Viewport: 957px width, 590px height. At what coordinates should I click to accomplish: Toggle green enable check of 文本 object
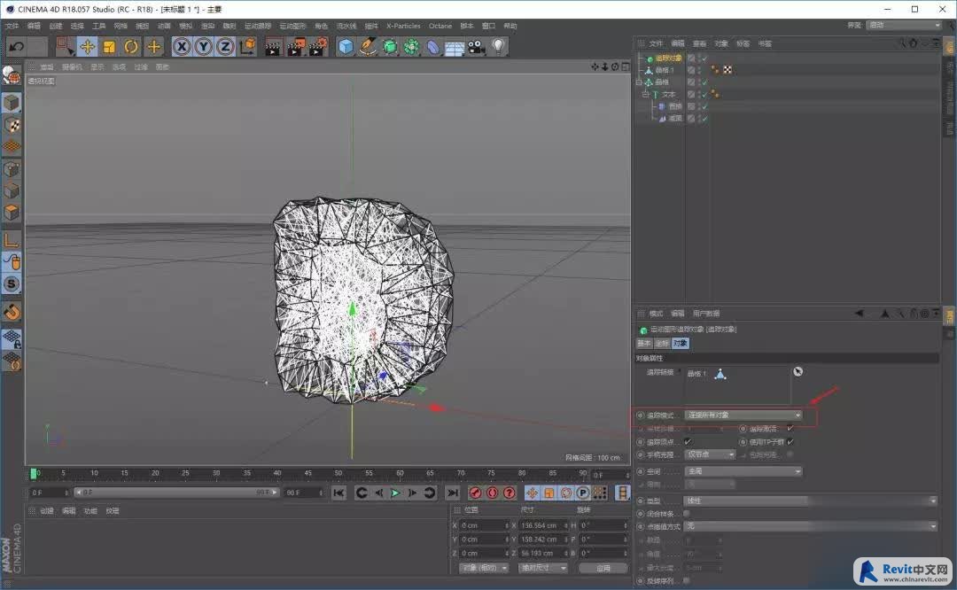pos(704,95)
